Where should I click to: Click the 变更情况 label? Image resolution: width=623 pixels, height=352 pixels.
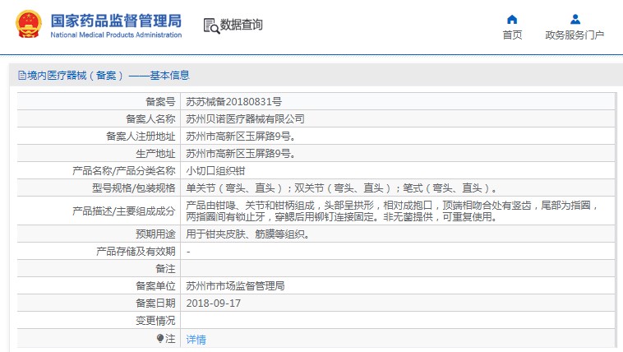pos(155,321)
